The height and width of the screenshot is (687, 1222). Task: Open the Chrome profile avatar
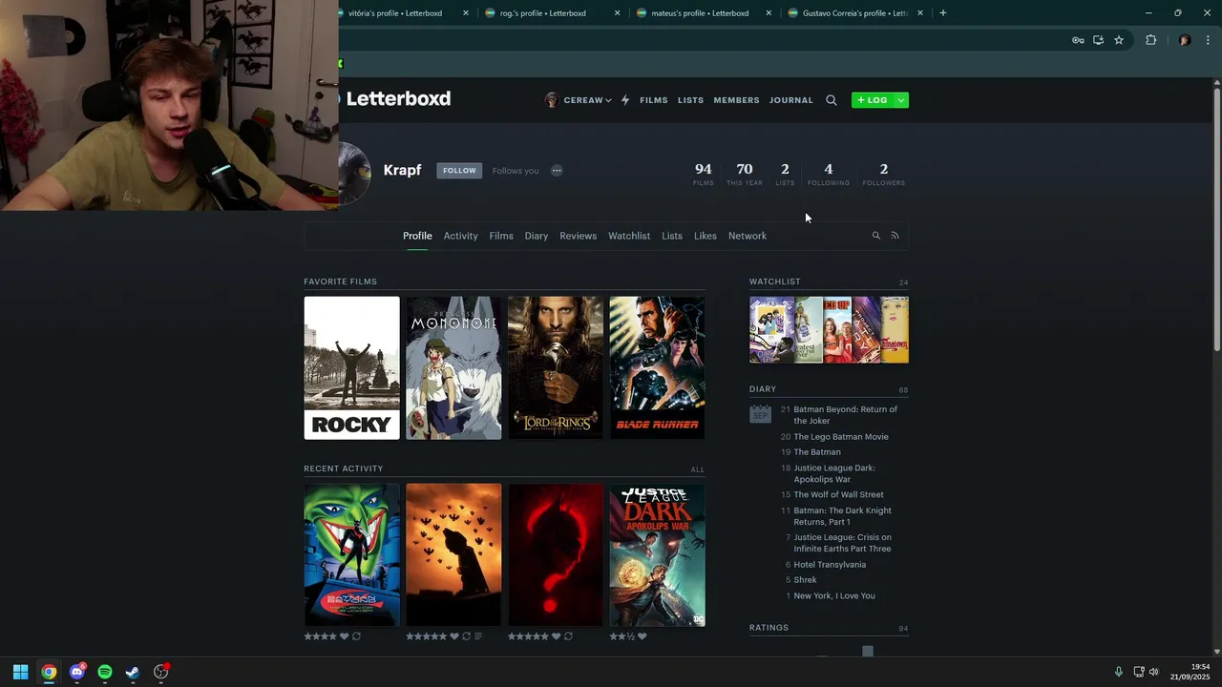click(1185, 40)
